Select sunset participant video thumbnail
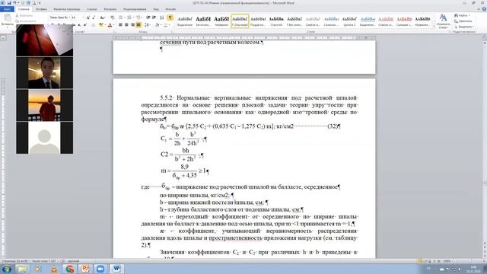Screen dimensions: 487x274 click(44, 105)
